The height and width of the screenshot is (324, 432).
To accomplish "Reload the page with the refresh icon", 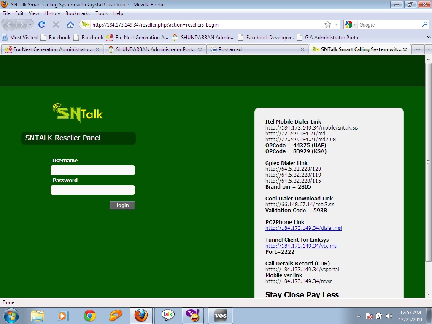I will pyautogui.click(x=42, y=25).
